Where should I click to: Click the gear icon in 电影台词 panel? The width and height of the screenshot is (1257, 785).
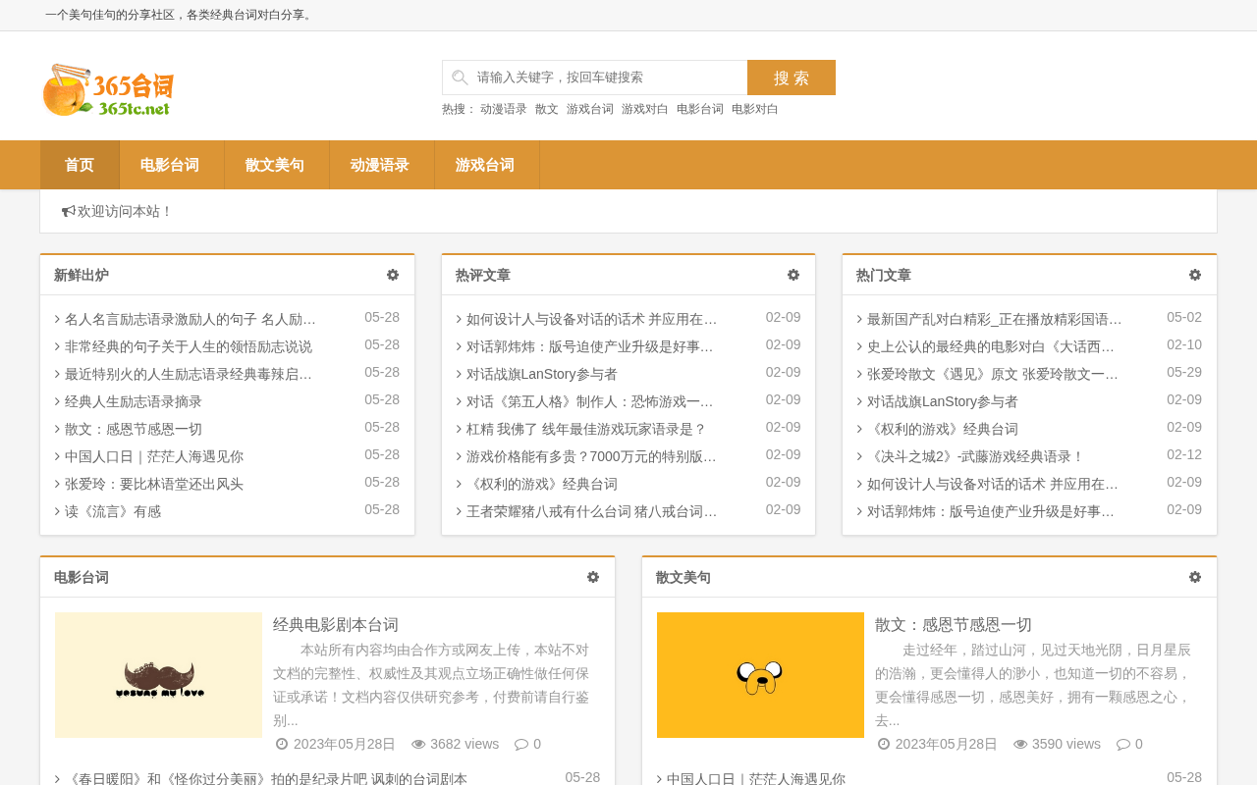pyautogui.click(x=593, y=578)
